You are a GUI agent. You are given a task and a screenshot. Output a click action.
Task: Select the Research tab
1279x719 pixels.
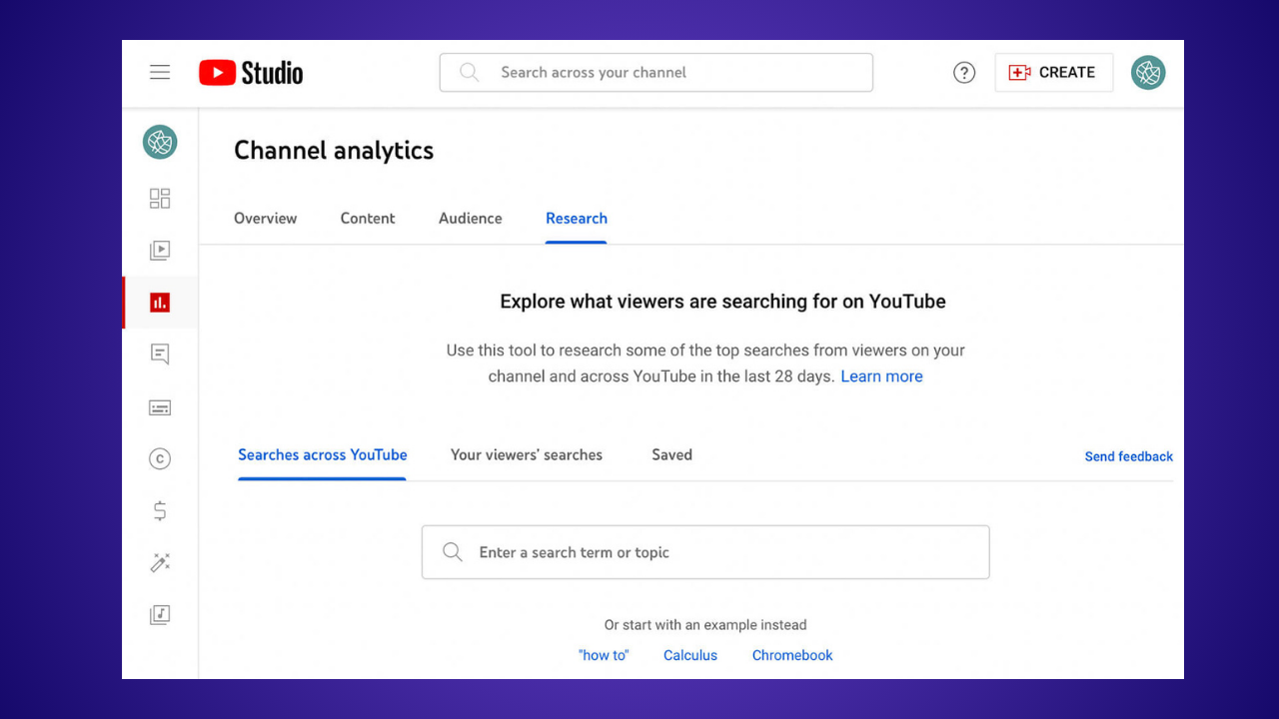(x=577, y=218)
